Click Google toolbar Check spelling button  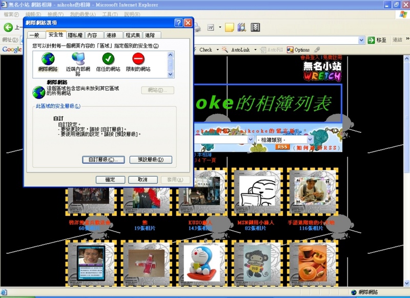coord(206,50)
